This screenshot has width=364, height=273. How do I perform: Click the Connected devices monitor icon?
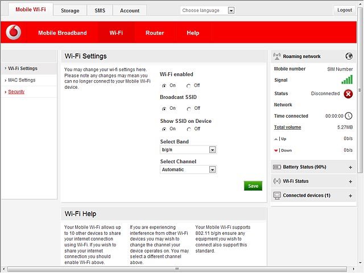tap(277, 196)
